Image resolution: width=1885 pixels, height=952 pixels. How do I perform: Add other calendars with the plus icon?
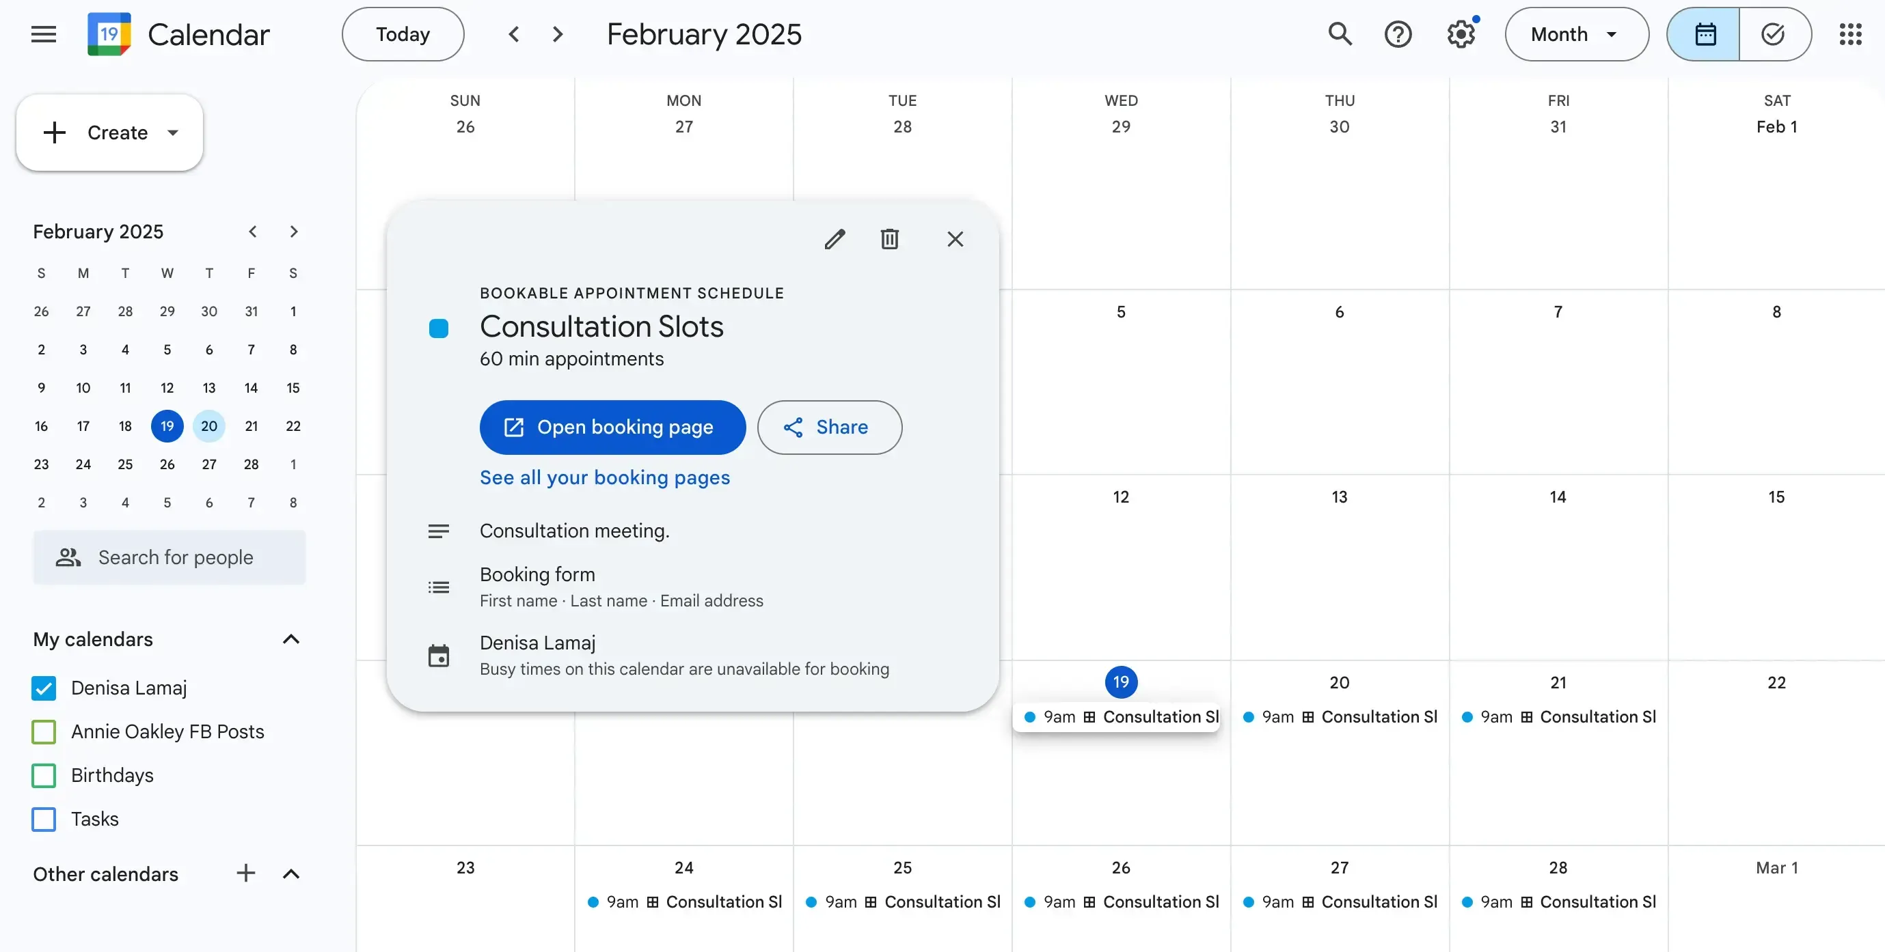[x=246, y=873]
